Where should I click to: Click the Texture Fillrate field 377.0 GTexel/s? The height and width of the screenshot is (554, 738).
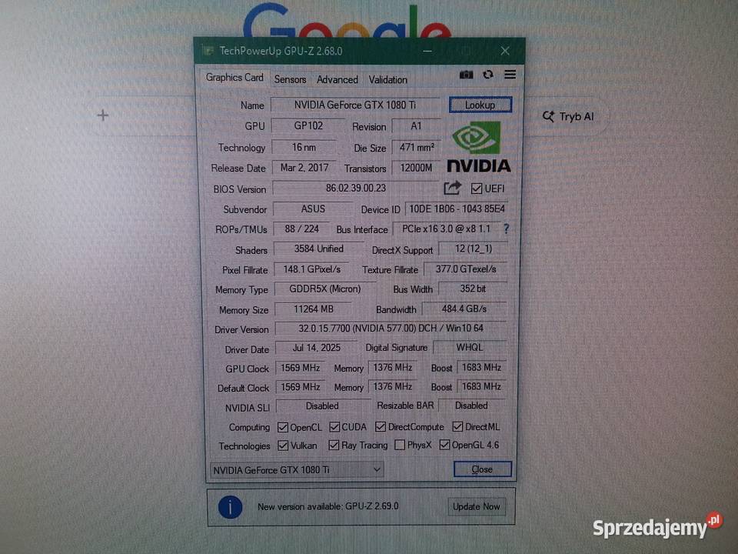pyautogui.click(x=466, y=269)
